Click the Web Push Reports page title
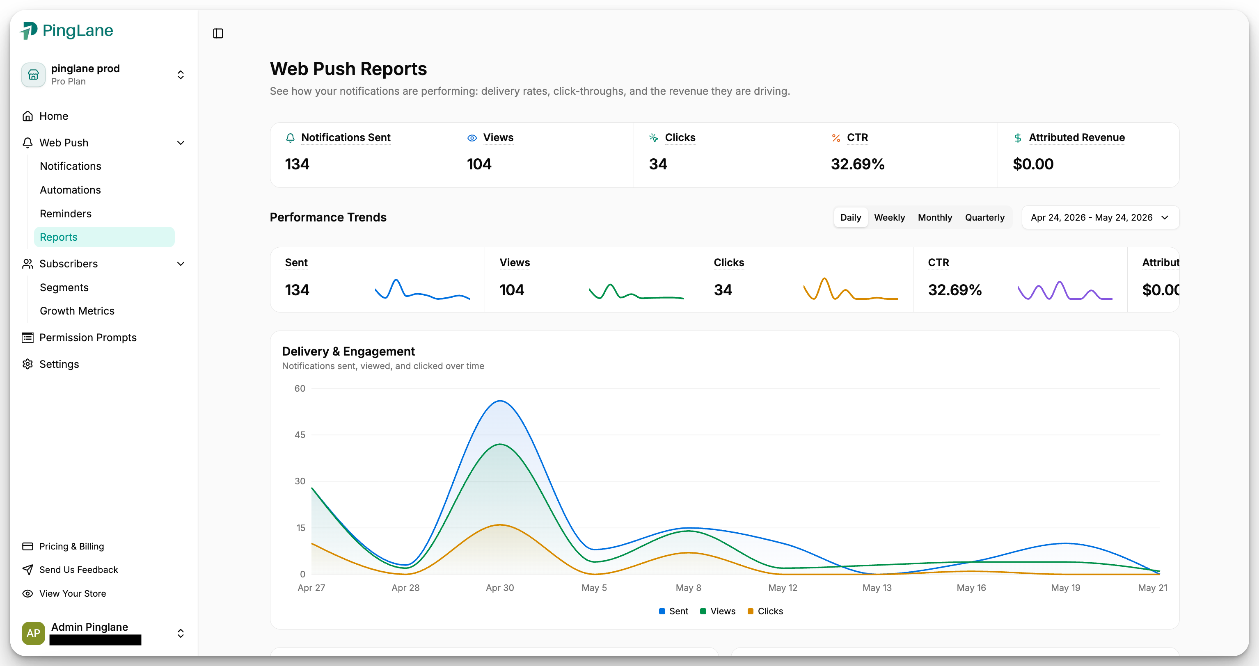This screenshot has height=666, width=1259. pyautogui.click(x=348, y=69)
